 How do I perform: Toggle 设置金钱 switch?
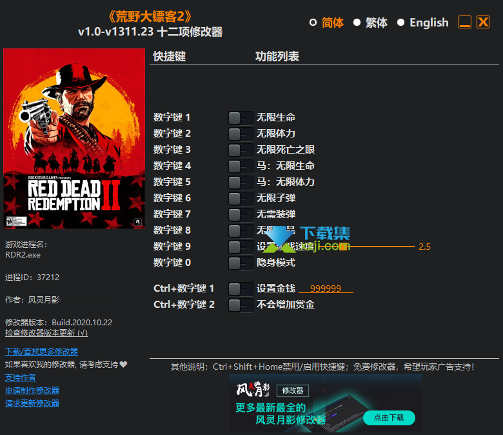(241, 289)
